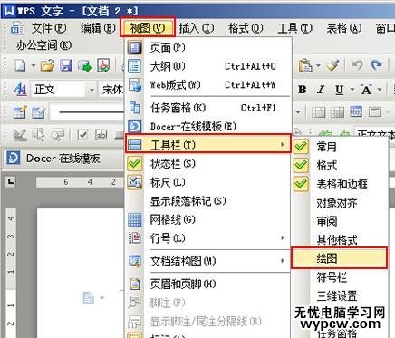
Task: Click the grid icon beside 网格线
Action: [x=135, y=219]
